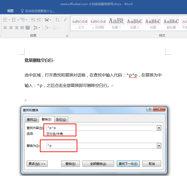187x176 pixels.
Task: Open the bullet list style dropdown
Action: click(9, 20)
